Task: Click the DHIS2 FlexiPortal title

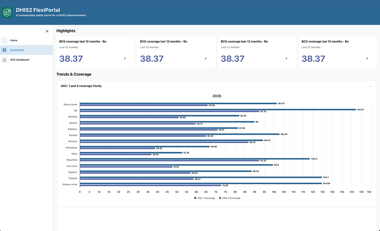Action: point(38,10)
